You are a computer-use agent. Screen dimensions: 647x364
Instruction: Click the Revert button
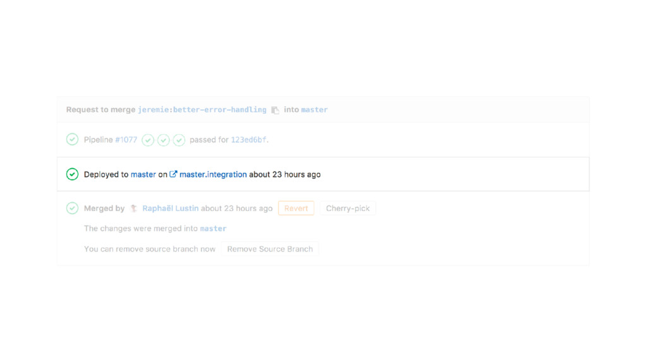point(296,209)
